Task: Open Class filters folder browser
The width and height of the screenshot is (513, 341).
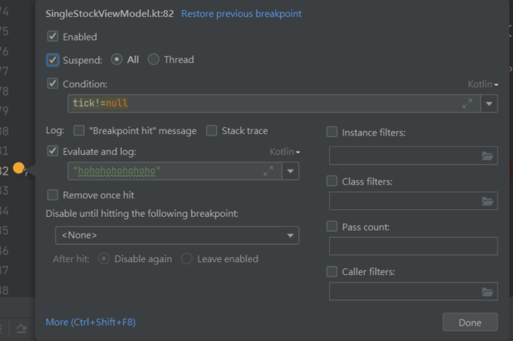Action: coord(488,202)
